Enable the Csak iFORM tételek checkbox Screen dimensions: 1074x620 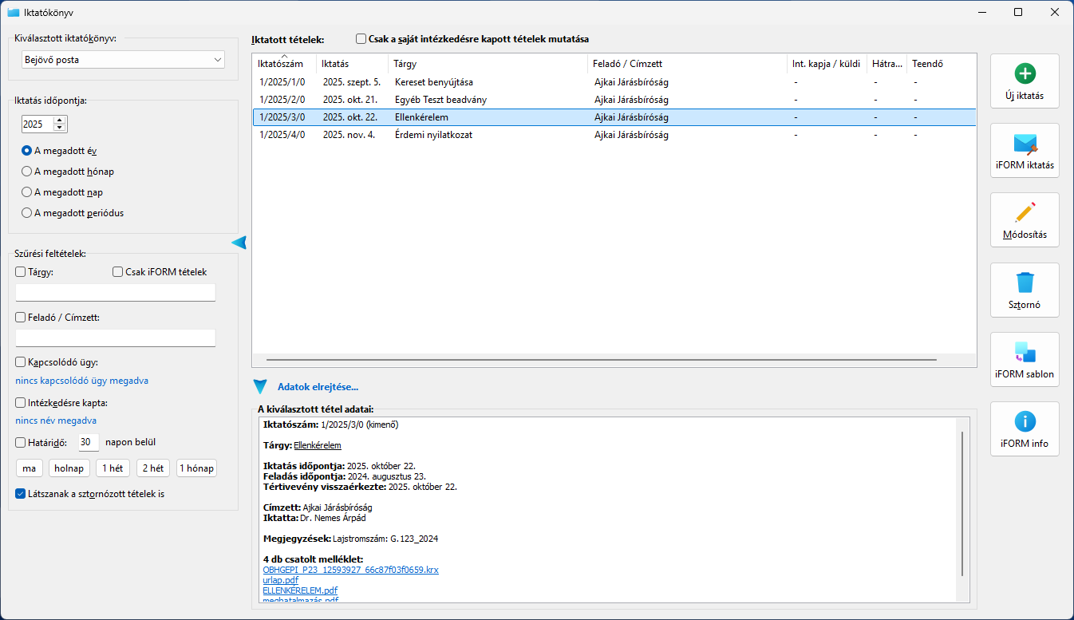(x=118, y=272)
